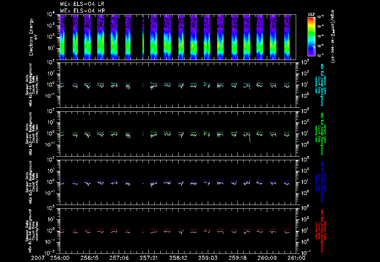The height and width of the screenshot is (262, 380).
Task: Click the '259:18' time axis label
Action: 237,258
